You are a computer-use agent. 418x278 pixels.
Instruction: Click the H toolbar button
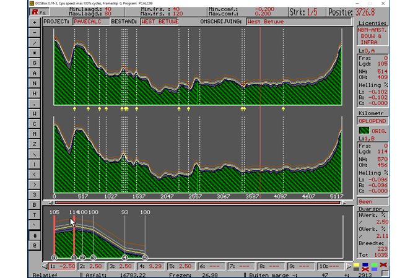(35, 93)
